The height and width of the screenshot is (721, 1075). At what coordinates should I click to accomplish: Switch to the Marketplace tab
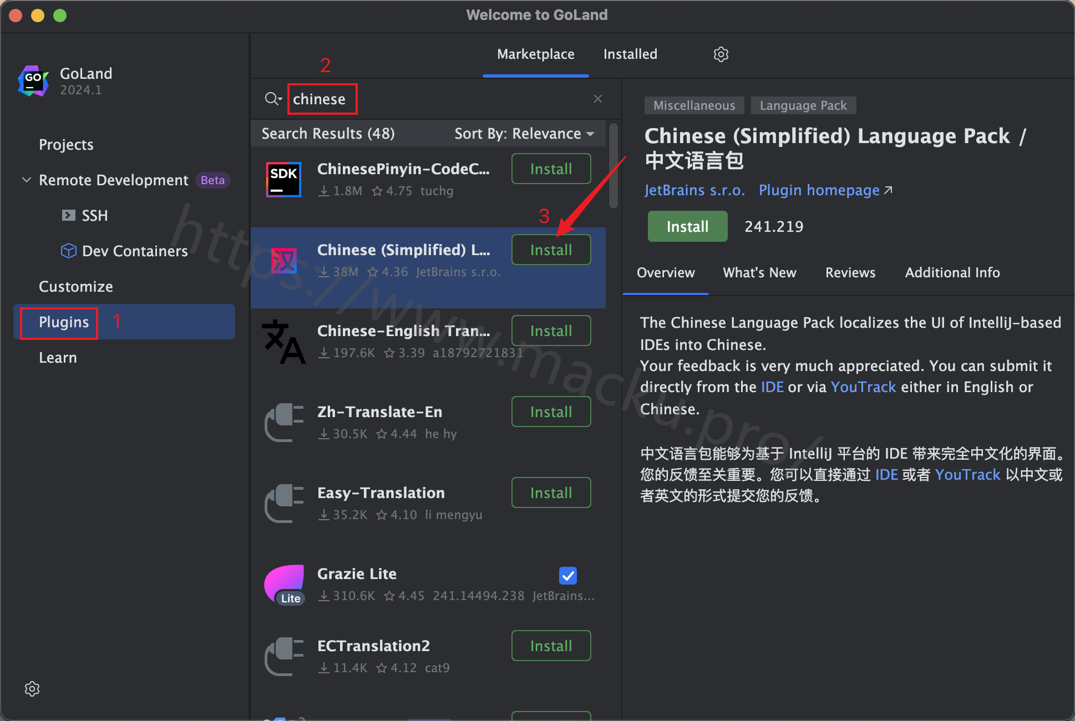(535, 54)
